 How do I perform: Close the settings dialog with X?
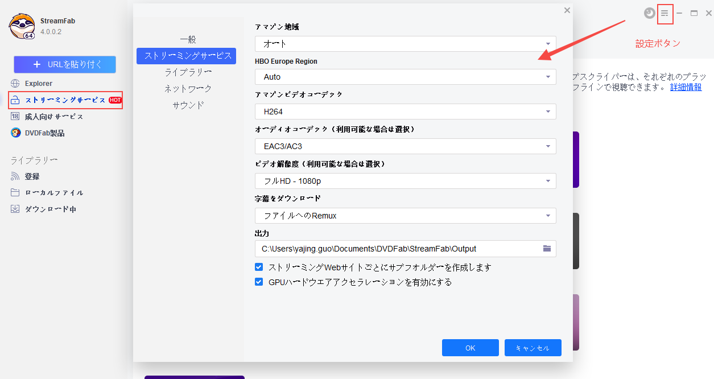[567, 10]
